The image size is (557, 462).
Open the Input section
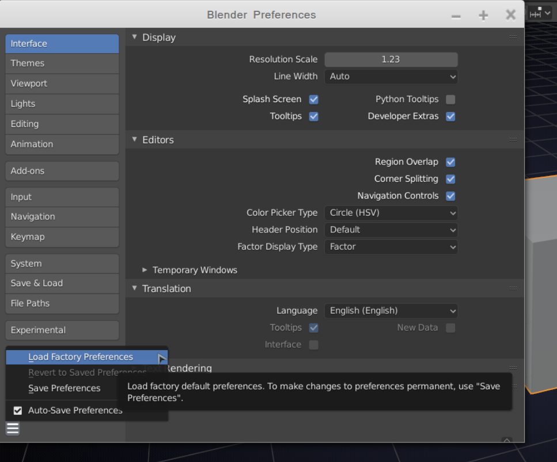point(62,197)
